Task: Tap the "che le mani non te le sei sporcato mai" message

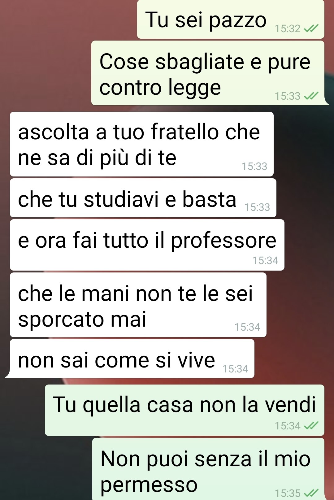Action: 138,305
